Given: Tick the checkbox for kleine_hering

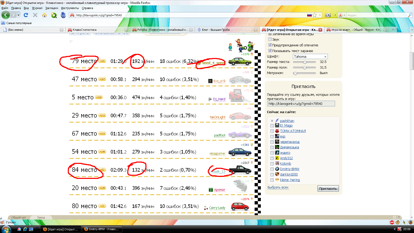Looking at the screenshot, I should click(x=272, y=180).
